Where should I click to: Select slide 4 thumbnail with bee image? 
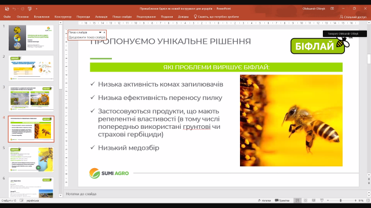(x=31, y=129)
